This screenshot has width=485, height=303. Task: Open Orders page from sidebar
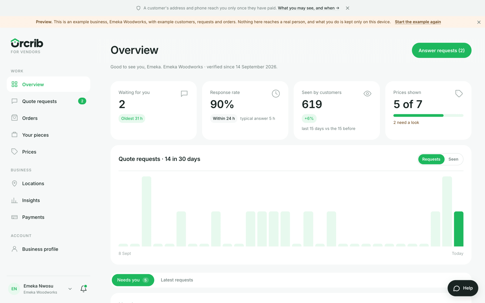pos(48,118)
